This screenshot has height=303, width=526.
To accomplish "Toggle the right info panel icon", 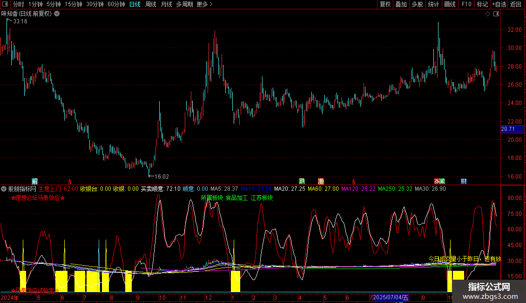I will pyautogui.click(x=496, y=14).
